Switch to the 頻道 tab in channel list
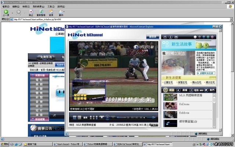 (x=169, y=90)
